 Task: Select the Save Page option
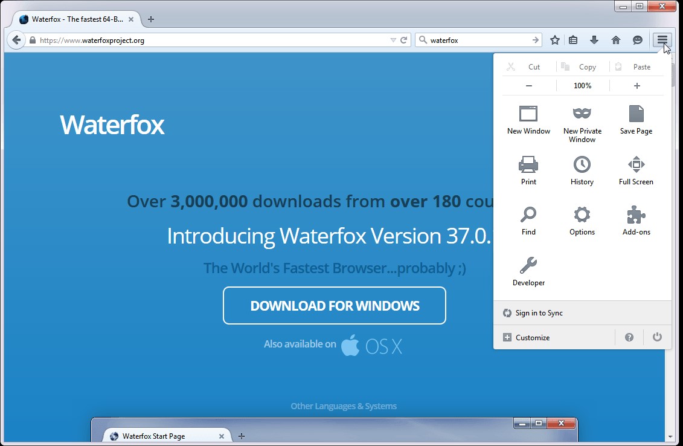click(x=635, y=120)
